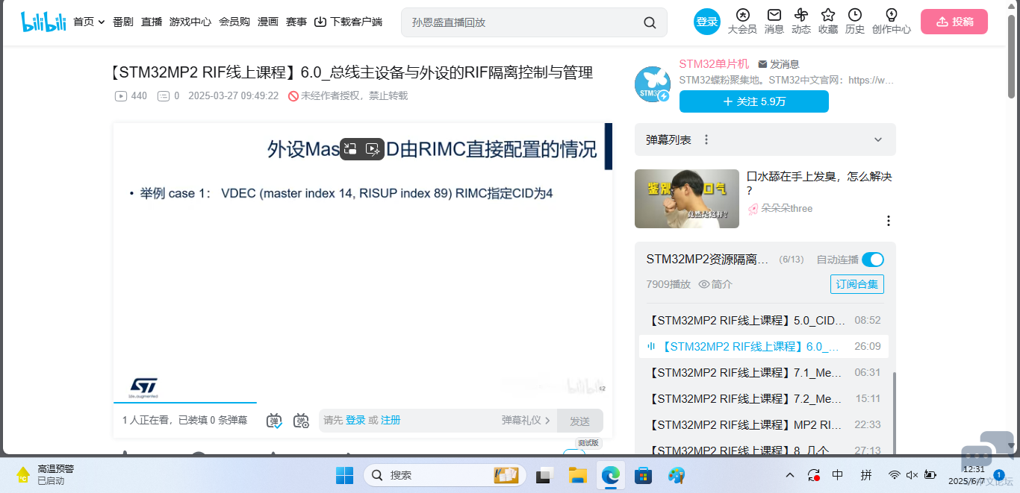Viewport: 1020px width, 493px height.
Task: Open 漫画 in the top nav
Action: point(268,22)
